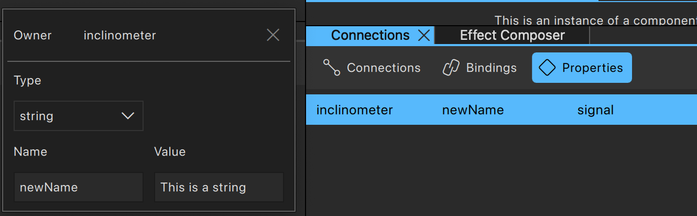Screen dimensions: 697x216
Task: Close the property editor popup
Action: pos(273,35)
